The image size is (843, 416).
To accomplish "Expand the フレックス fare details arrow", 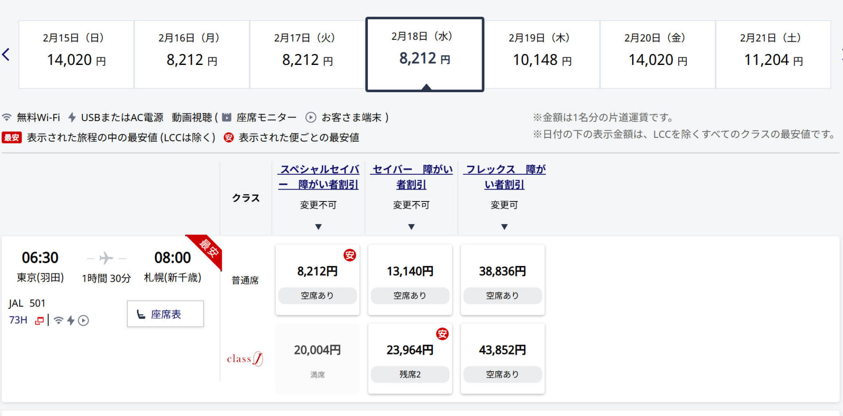I will tap(504, 227).
